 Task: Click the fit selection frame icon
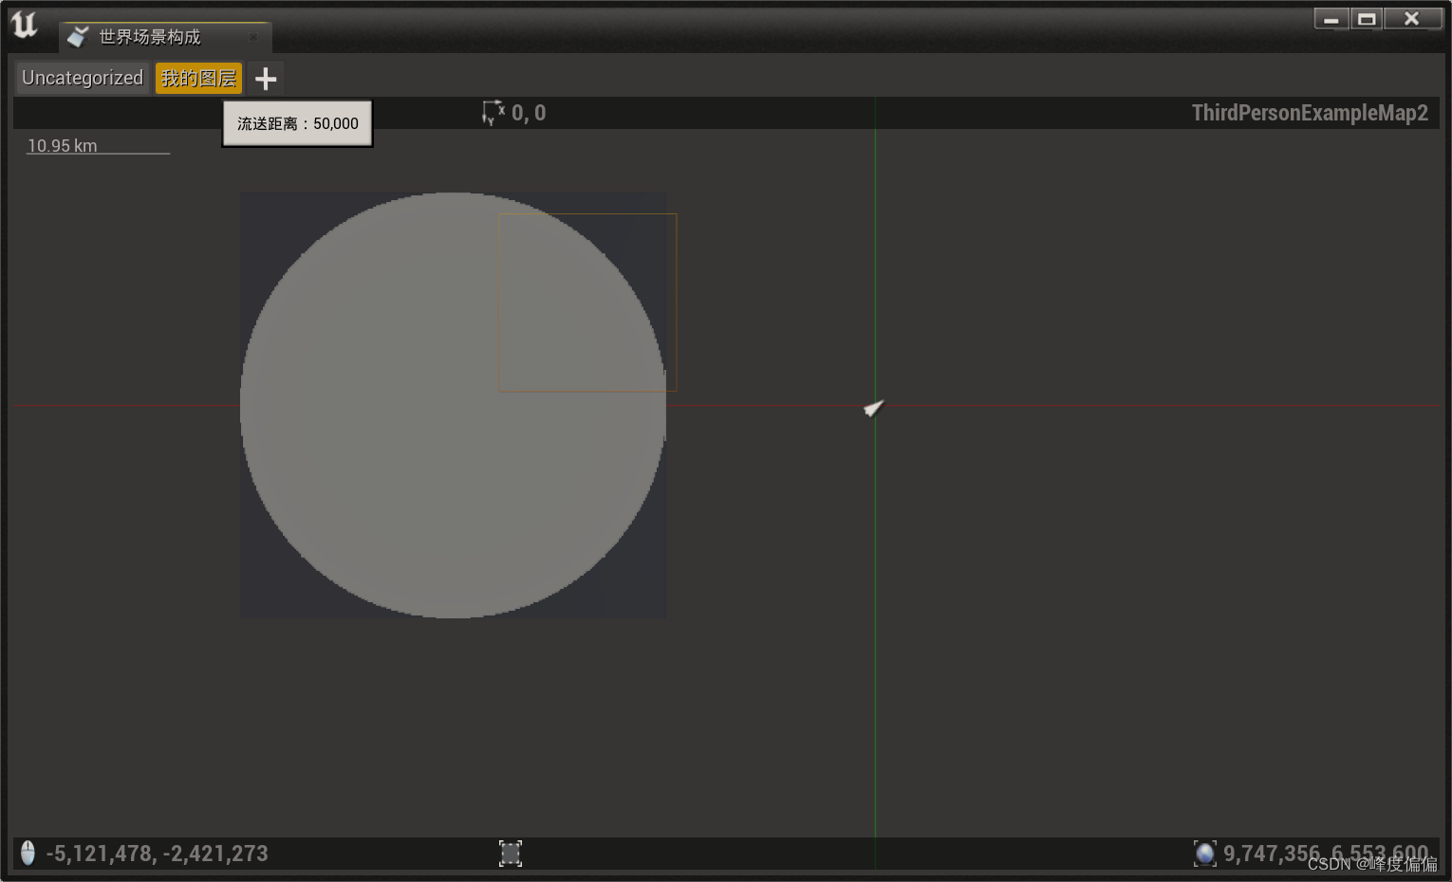pyautogui.click(x=511, y=854)
